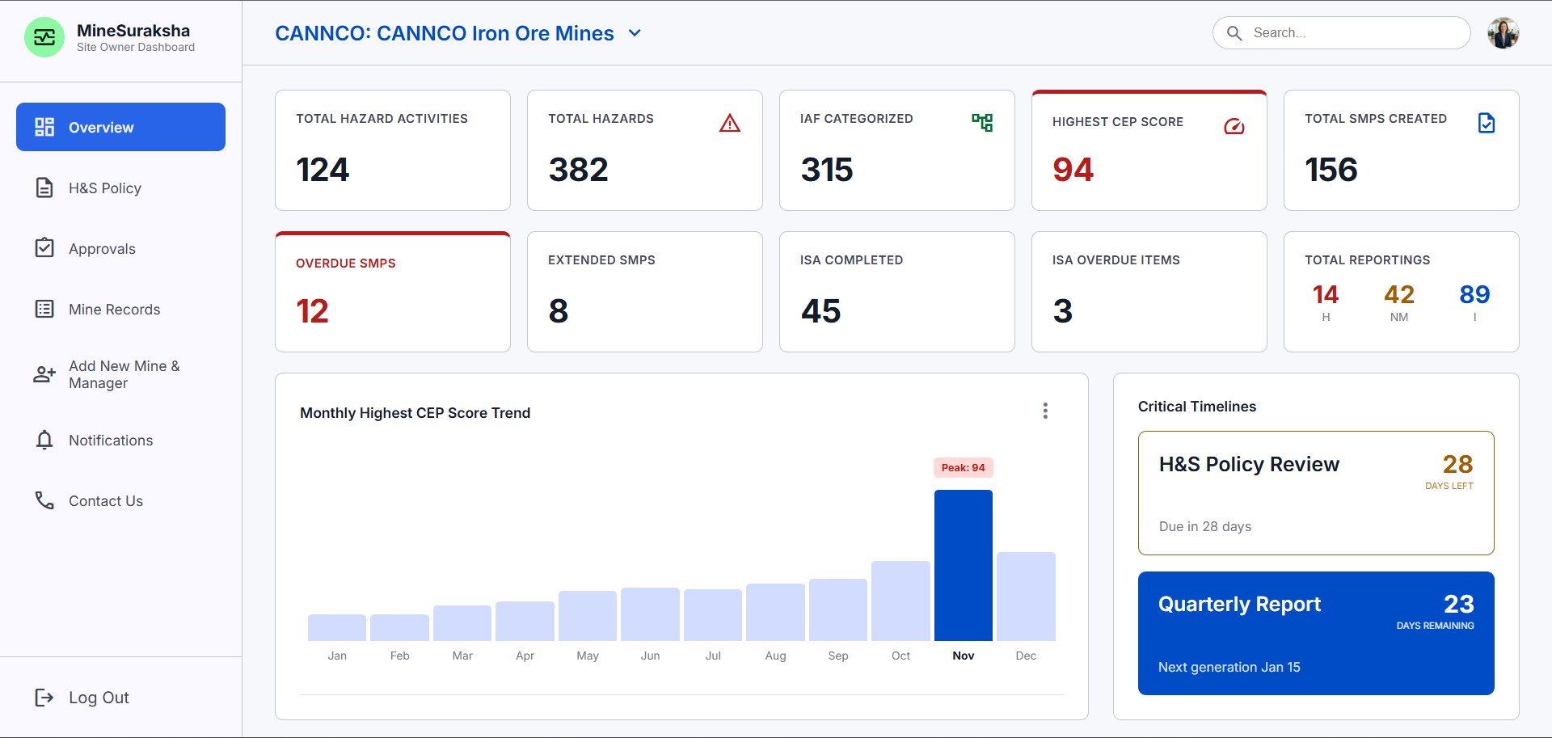Image resolution: width=1552 pixels, height=738 pixels.
Task: Click the MineSuraksha logo icon
Action: [x=44, y=37]
